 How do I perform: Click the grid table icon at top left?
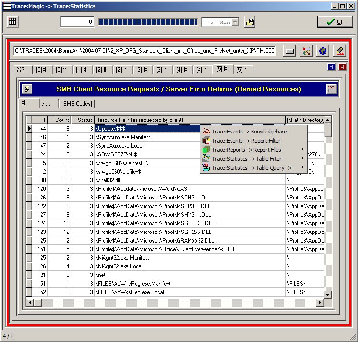click(x=13, y=22)
